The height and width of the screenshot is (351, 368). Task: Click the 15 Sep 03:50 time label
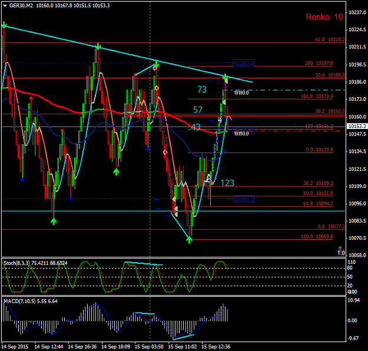coord(150,347)
